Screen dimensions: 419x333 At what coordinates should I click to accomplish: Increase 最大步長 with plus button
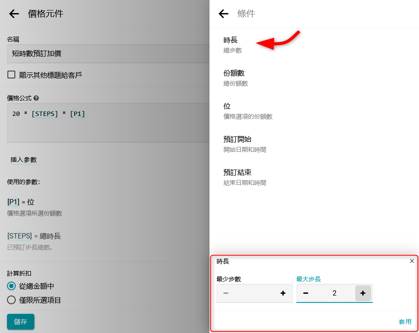point(363,293)
